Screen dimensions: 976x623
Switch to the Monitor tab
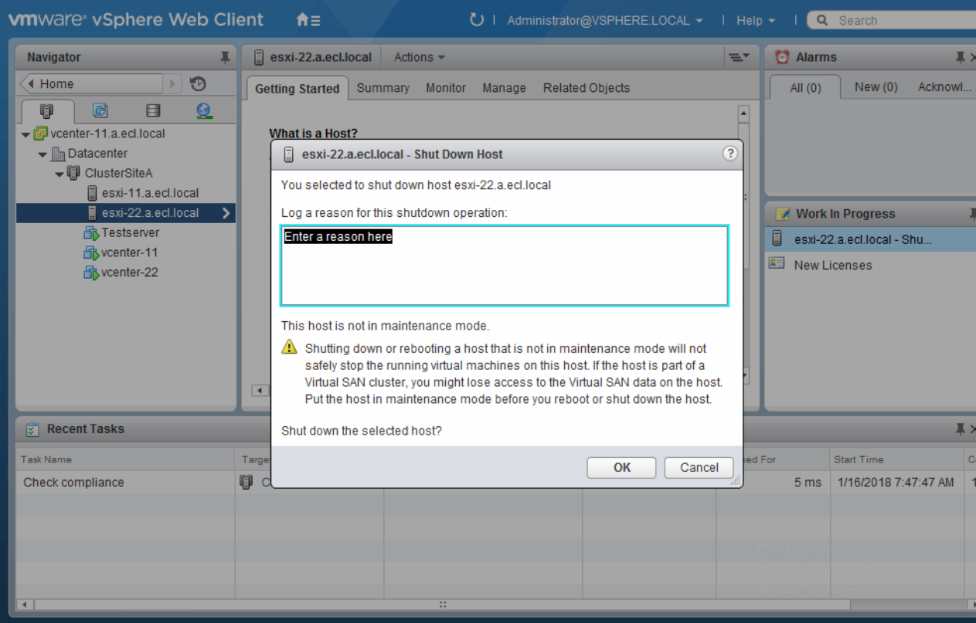446,88
